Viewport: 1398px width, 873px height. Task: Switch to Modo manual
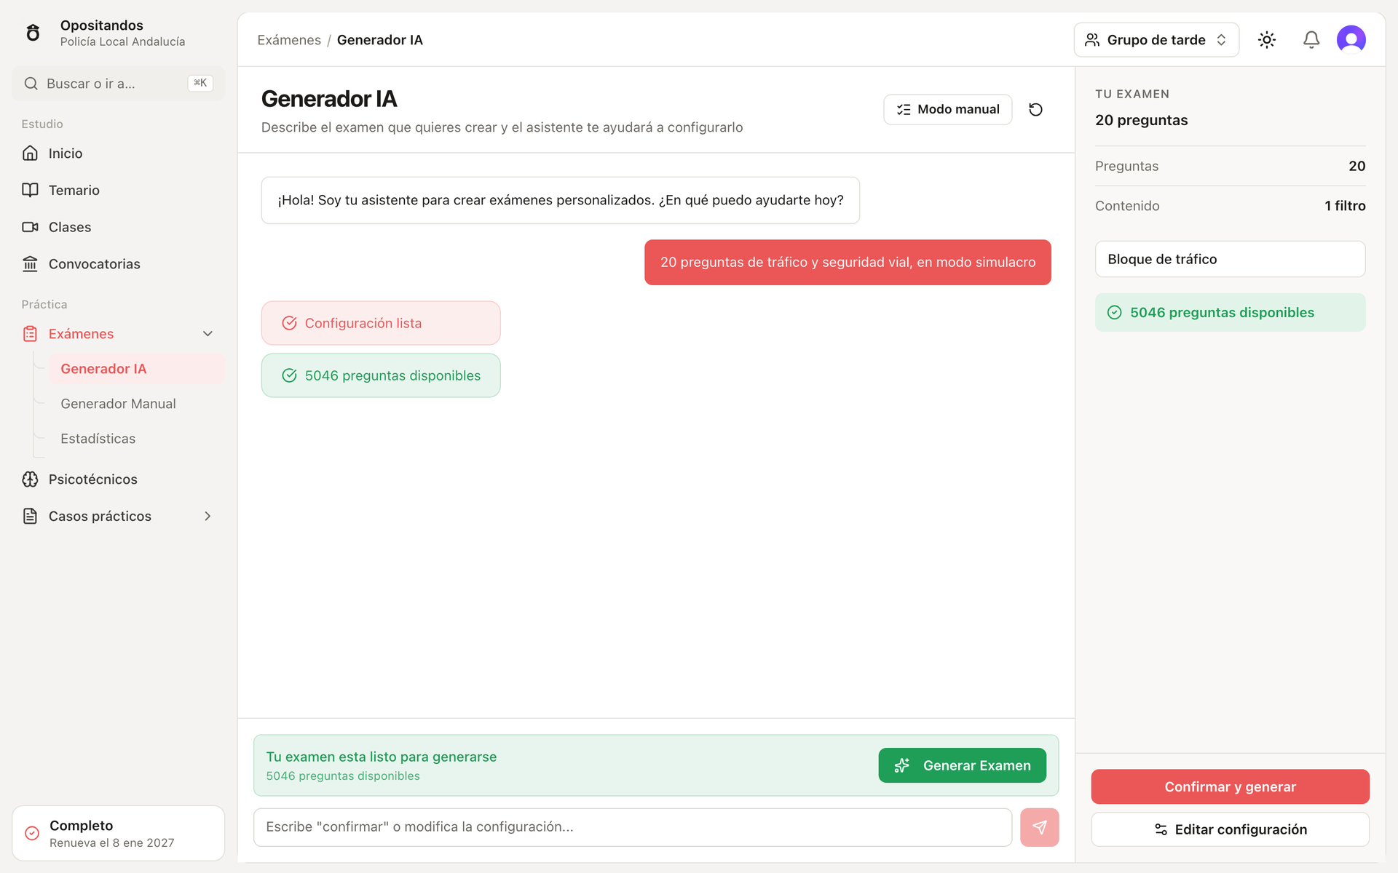coord(948,109)
